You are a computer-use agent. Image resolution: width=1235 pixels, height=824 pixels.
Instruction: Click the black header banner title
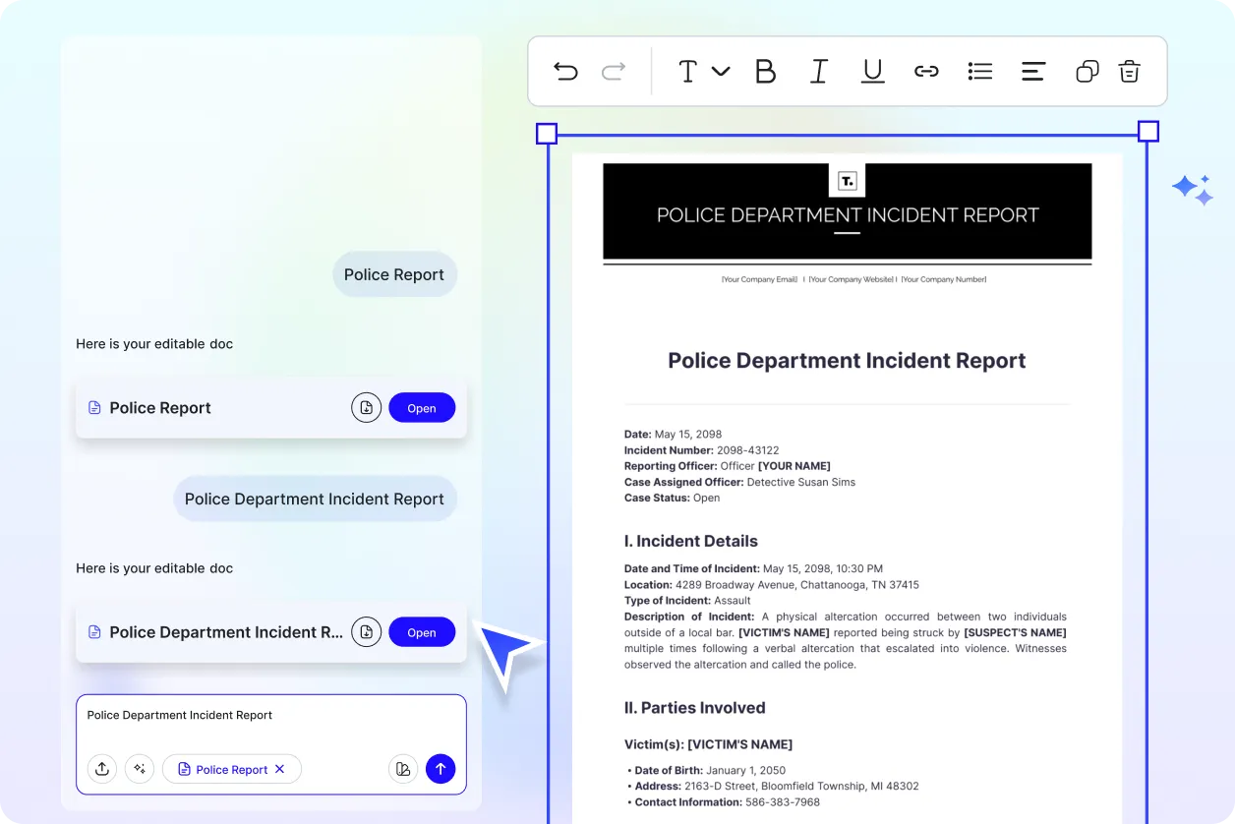click(848, 215)
